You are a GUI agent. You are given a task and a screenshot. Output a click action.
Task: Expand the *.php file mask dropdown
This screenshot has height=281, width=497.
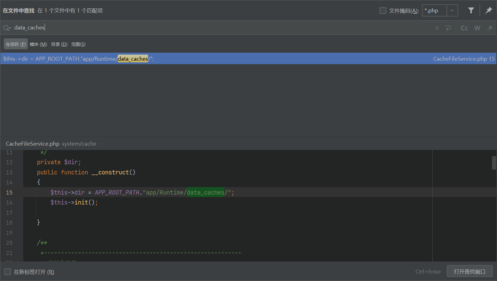pos(452,11)
